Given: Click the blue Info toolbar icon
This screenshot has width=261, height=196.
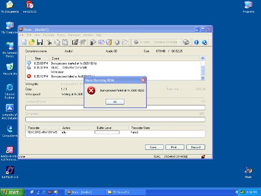Looking at the screenshot, I should pos(196,42).
